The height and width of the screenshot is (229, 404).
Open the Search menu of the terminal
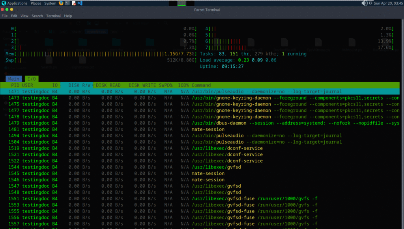point(37,16)
